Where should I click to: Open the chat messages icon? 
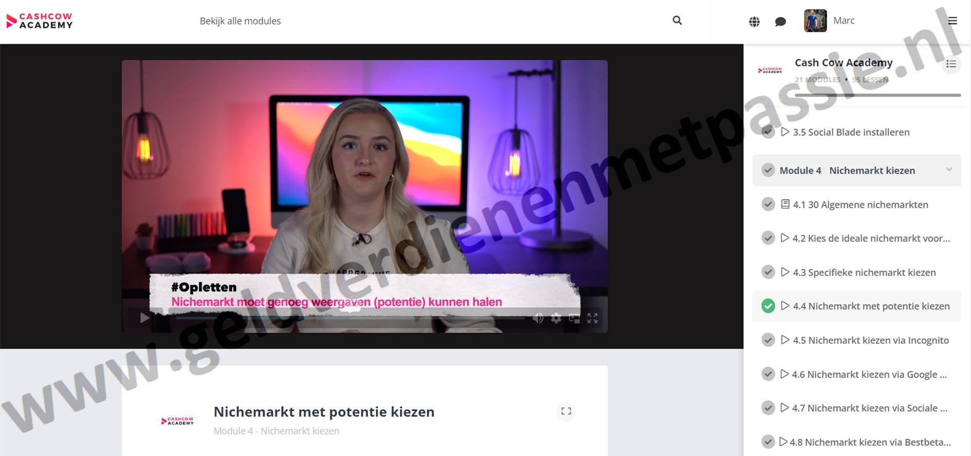pyautogui.click(x=780, y=22)
